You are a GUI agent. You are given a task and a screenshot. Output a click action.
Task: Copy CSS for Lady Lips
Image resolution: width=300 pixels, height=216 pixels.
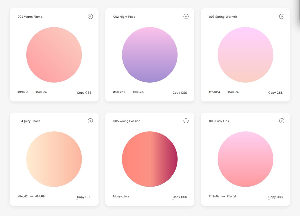pyautogui.click(x=275, y=197)
